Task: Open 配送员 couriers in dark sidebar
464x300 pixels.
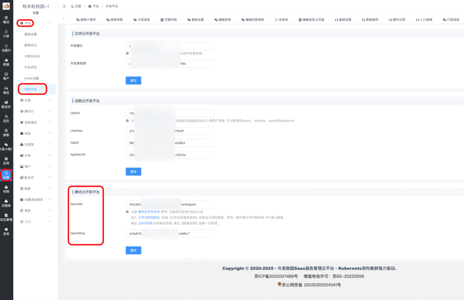Action: tap(6, 104)
